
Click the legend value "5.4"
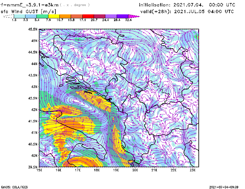37,20
